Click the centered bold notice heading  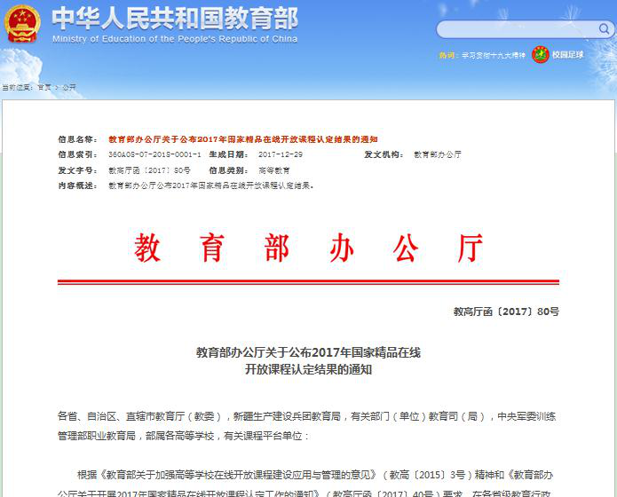point(309,361)
